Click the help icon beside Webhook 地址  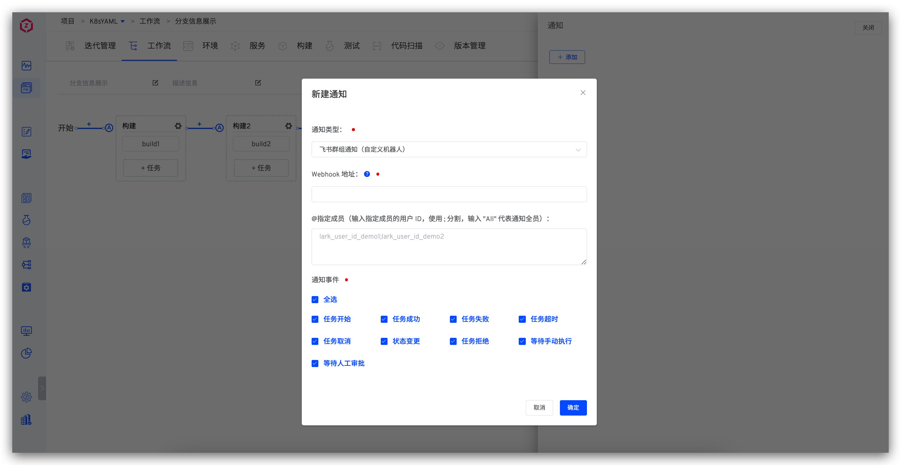pyautogui.click(x=367, y=174)
